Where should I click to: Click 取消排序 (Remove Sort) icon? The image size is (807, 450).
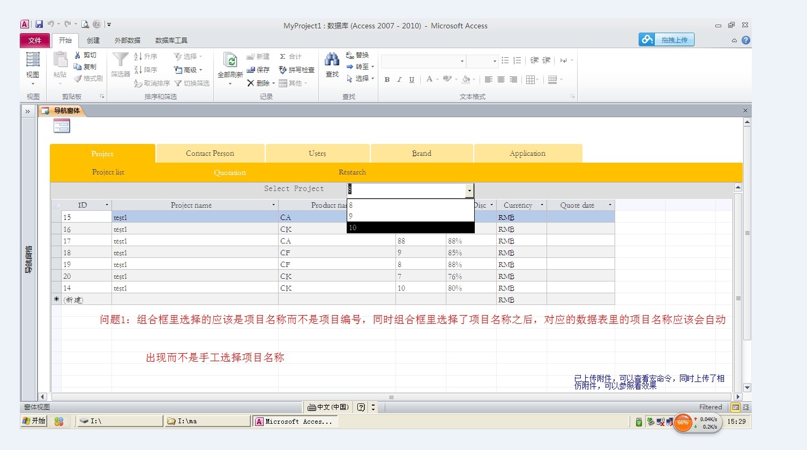tap(138, 83)
